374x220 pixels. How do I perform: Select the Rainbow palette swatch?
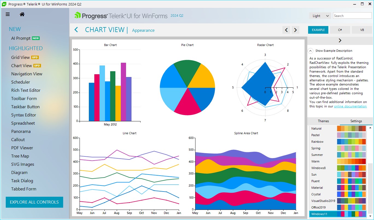(x=351, y=142)
